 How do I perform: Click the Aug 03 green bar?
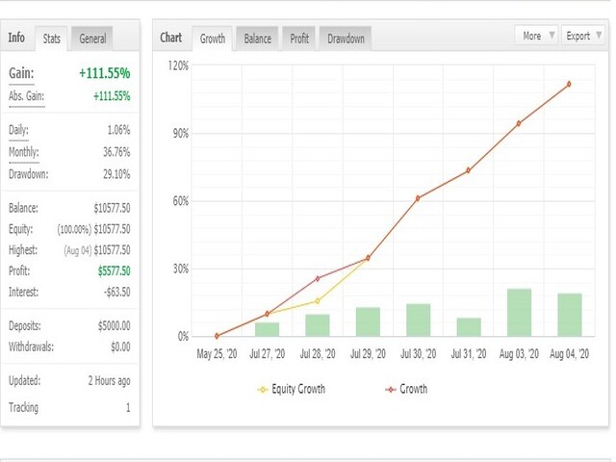[x=519, y=313]
